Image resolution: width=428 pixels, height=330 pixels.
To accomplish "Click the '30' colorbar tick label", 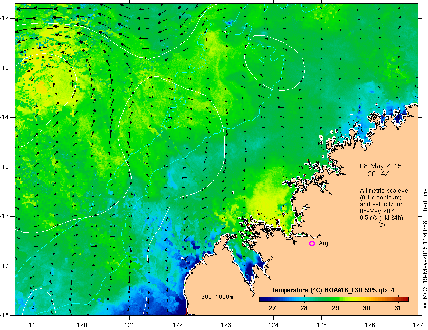I will 366,308.
